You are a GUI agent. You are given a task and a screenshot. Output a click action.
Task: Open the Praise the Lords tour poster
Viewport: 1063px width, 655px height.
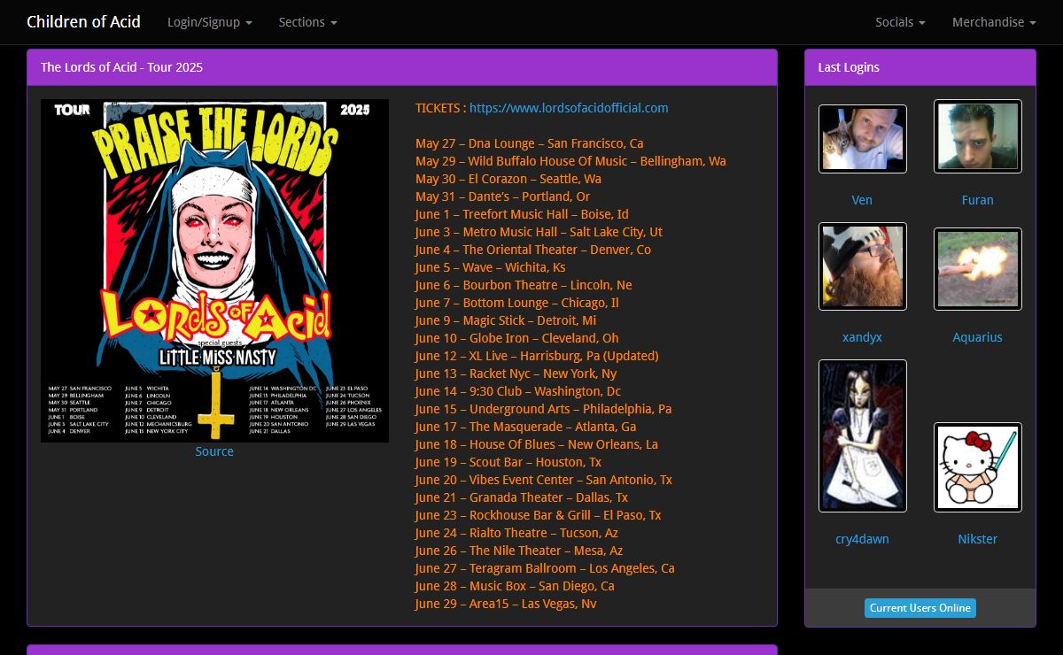(x=214, y=271)
